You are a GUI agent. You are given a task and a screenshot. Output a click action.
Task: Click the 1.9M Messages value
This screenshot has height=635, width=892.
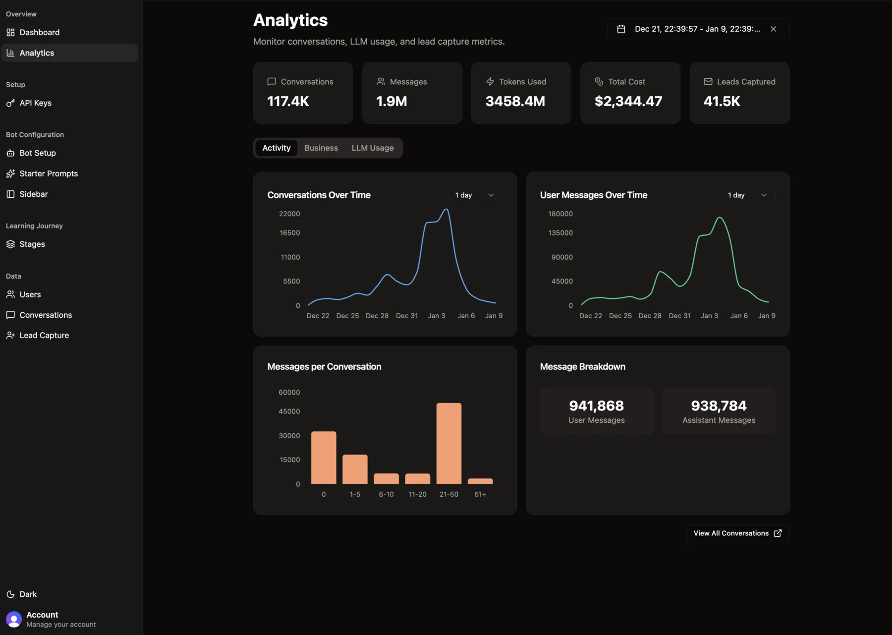click(x=391, y=102)
